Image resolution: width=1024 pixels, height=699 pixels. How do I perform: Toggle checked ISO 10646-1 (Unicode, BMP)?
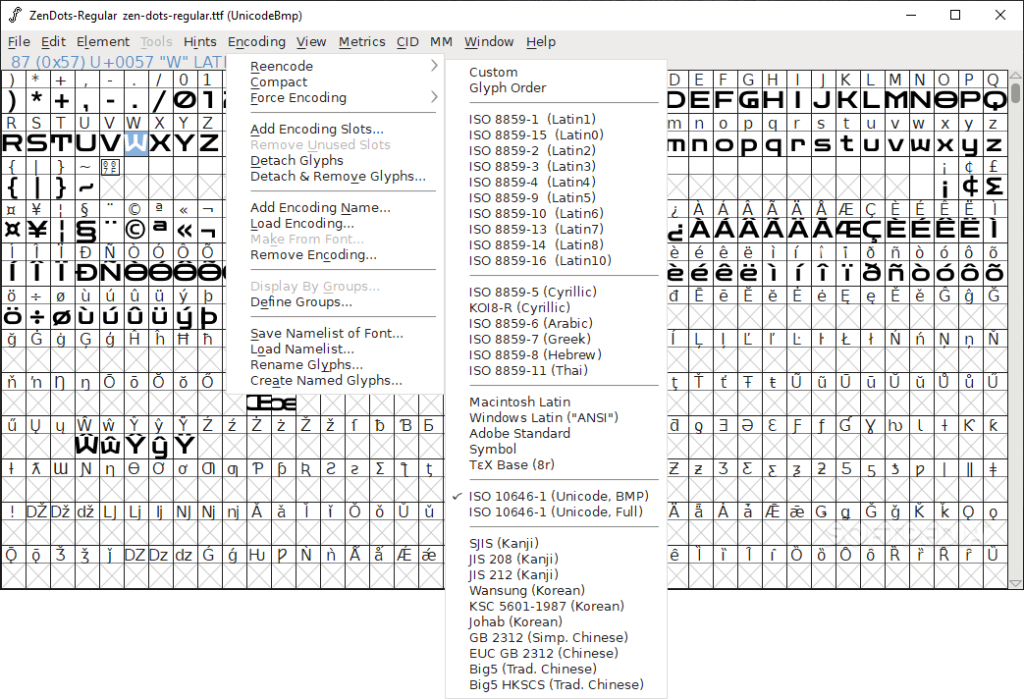pos(559,495)
